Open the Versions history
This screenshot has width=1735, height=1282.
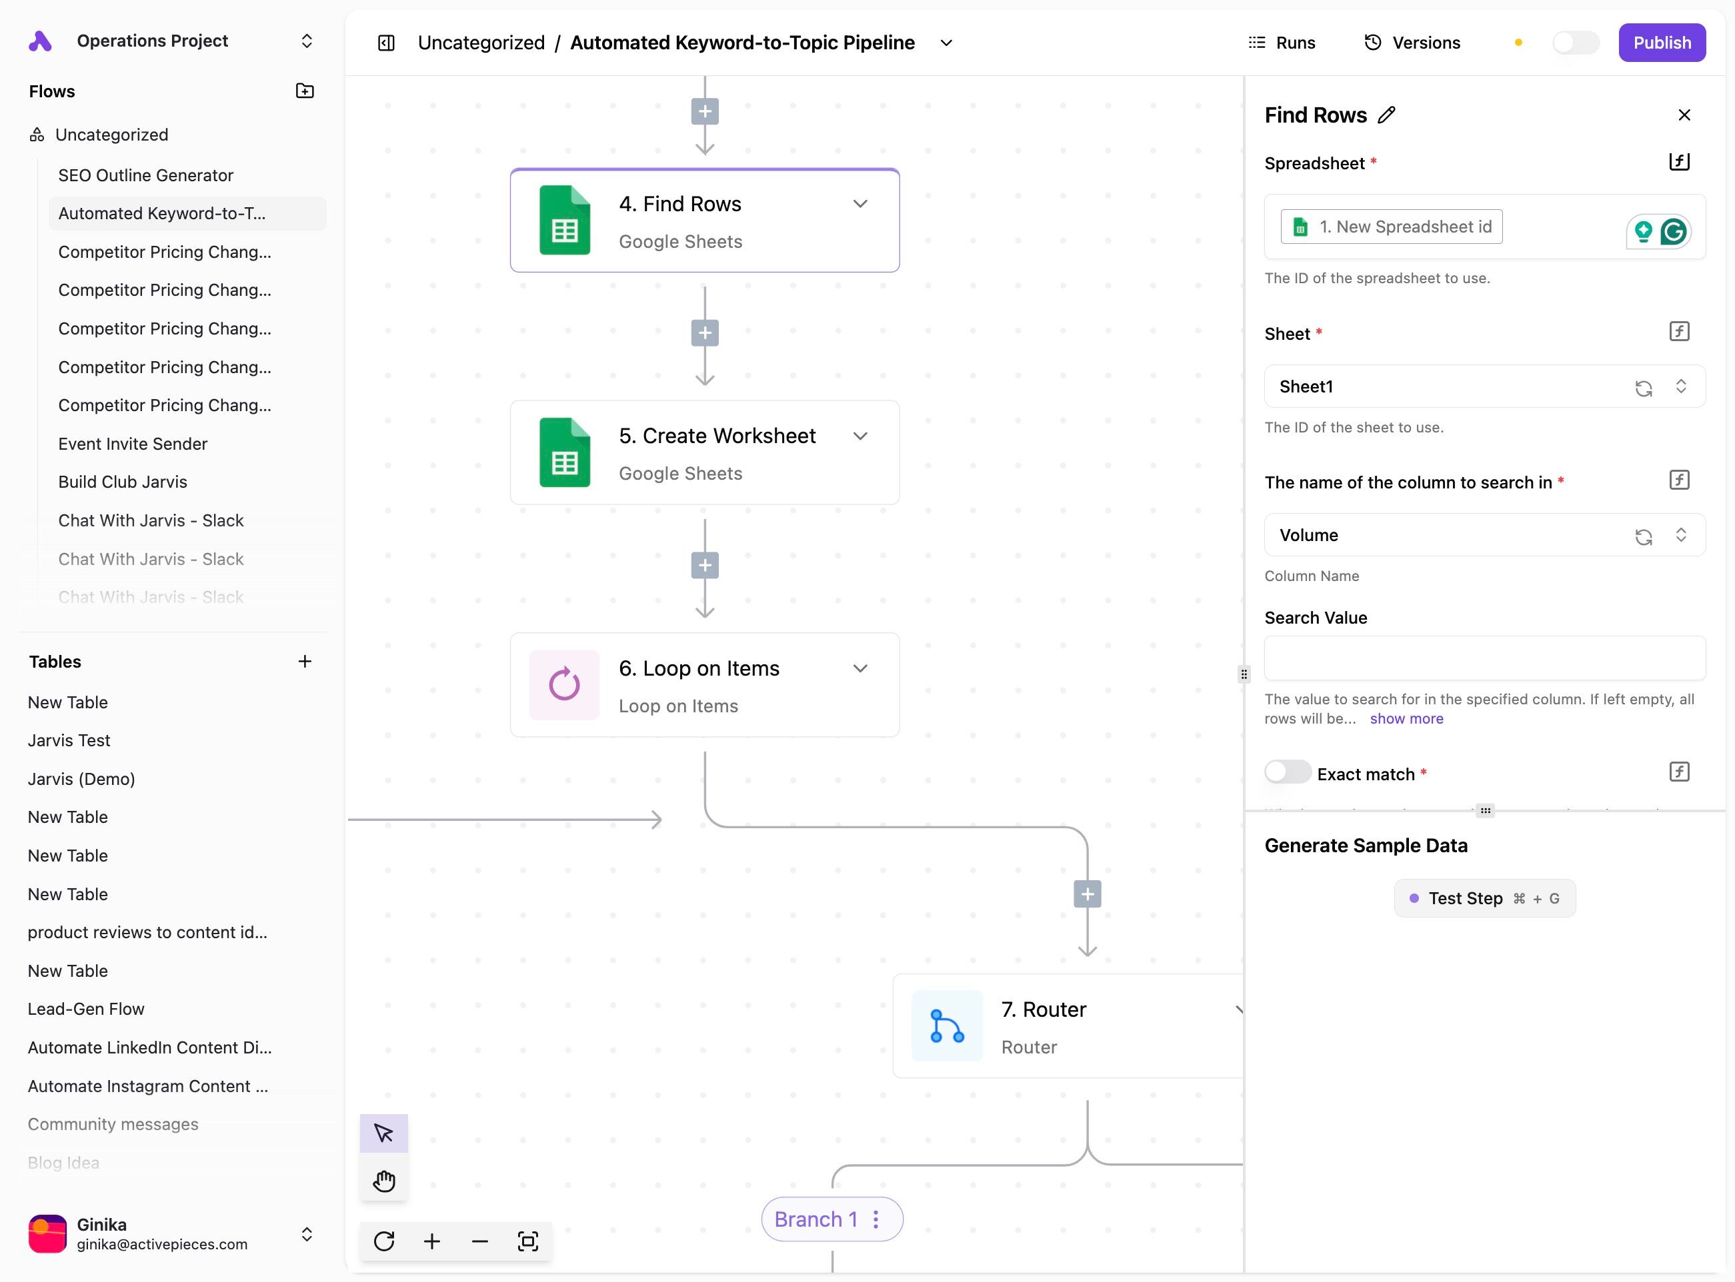click(1412, 43)
